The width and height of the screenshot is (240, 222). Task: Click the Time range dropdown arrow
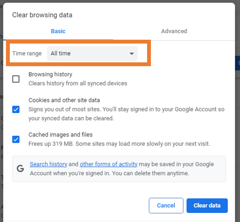(132, 54)
